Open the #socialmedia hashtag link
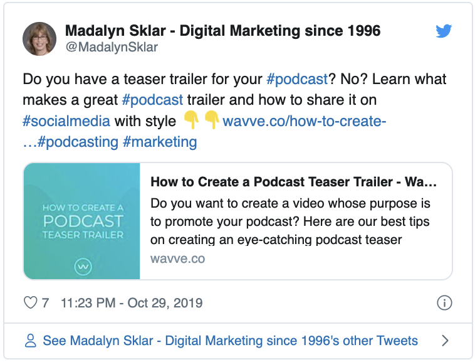Viewport: 475px width, 362px height. 66,120
